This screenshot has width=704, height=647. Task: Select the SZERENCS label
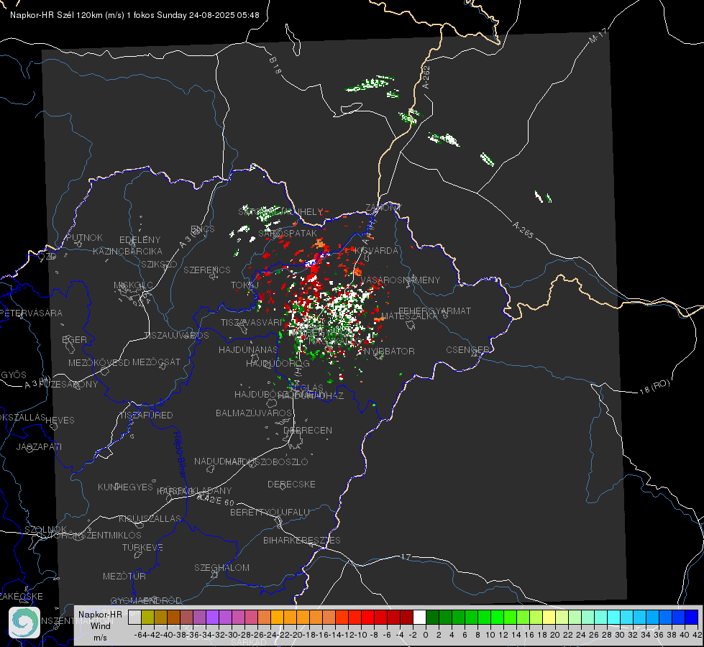point(207,270)
